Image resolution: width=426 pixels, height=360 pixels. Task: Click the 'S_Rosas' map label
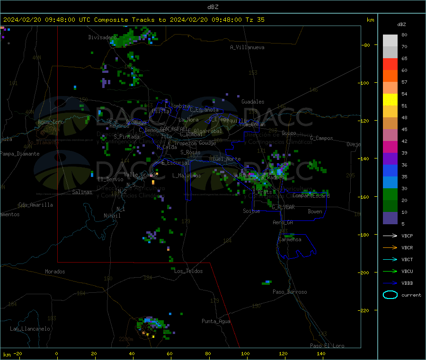(190, 152)
